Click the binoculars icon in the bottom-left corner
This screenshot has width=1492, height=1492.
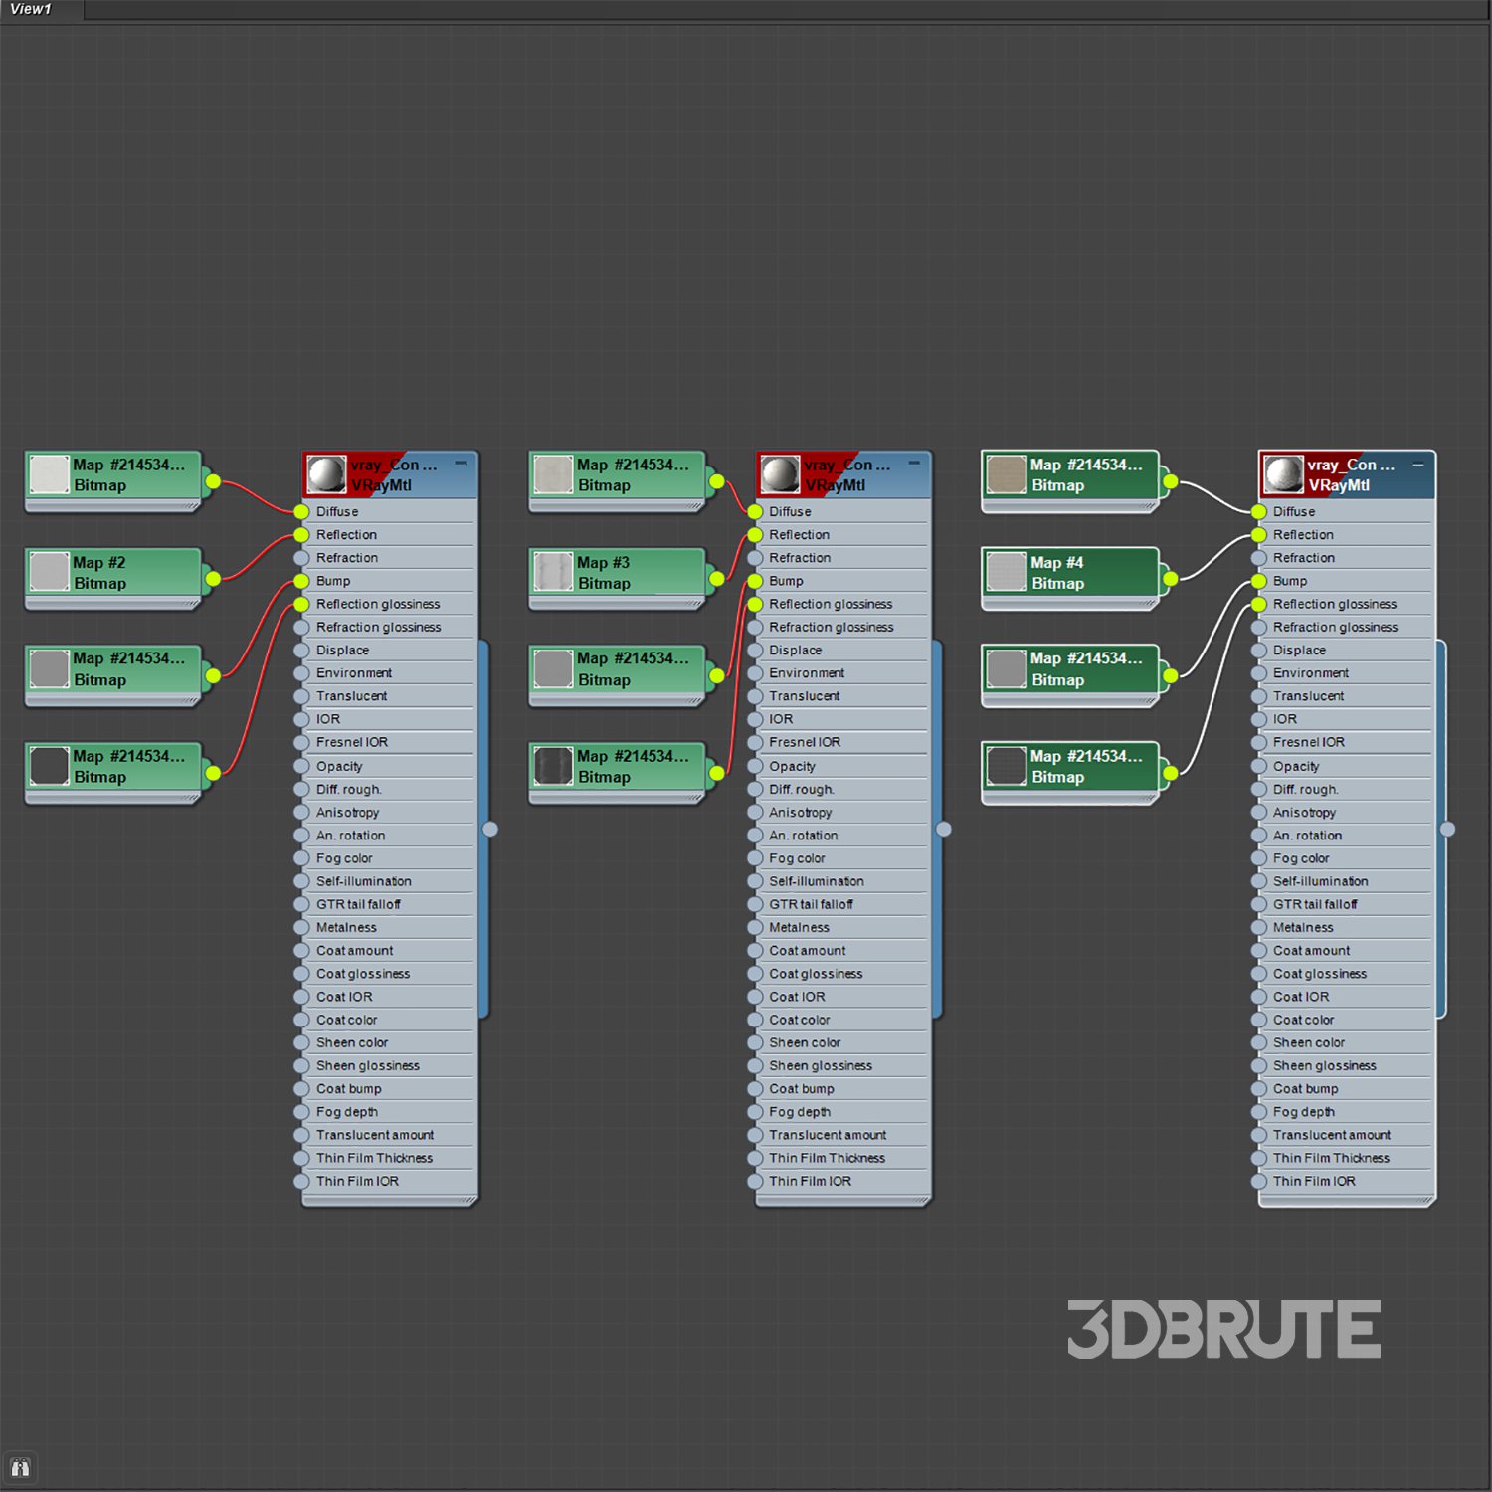coord(20,1468)
